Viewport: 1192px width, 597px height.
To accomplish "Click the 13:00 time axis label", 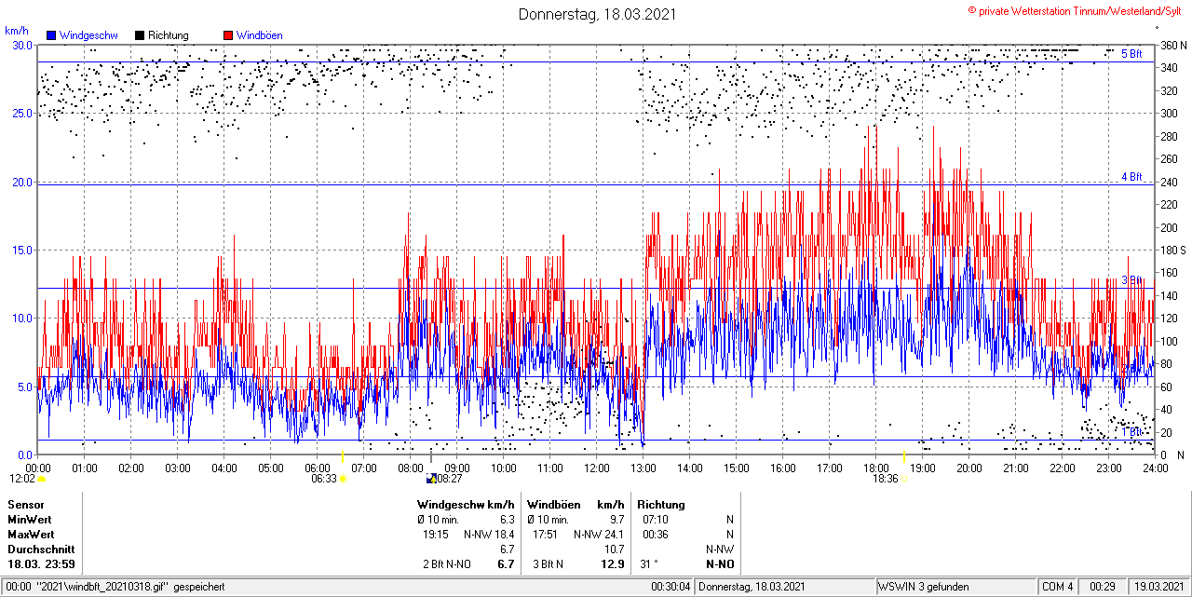I will click(643, 468).
